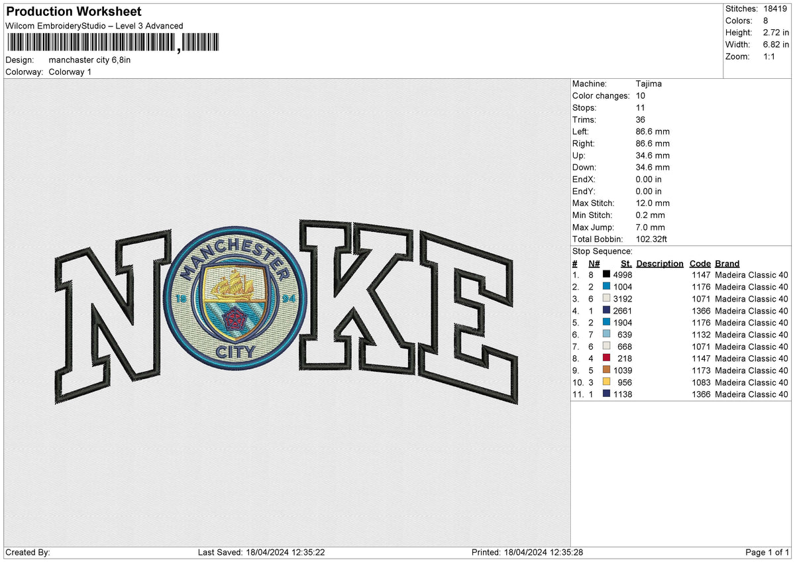Select the blue swatch beside 1004 stitches

pos(606,286)
